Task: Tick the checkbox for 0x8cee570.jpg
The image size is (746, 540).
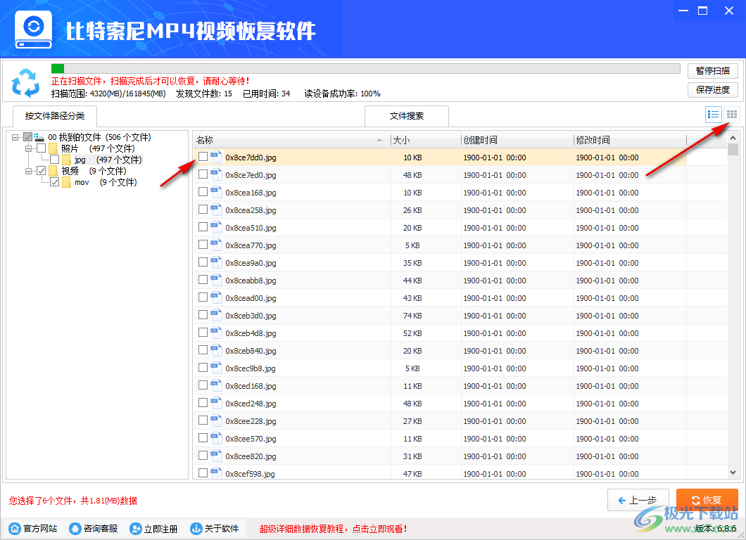Action: click(x=203, y=438)
